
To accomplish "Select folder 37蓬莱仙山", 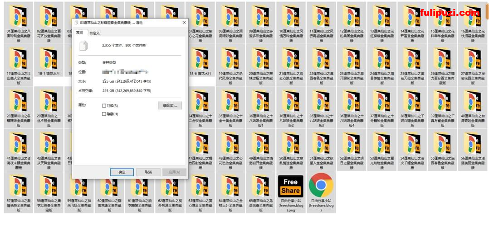I will 381,107.
